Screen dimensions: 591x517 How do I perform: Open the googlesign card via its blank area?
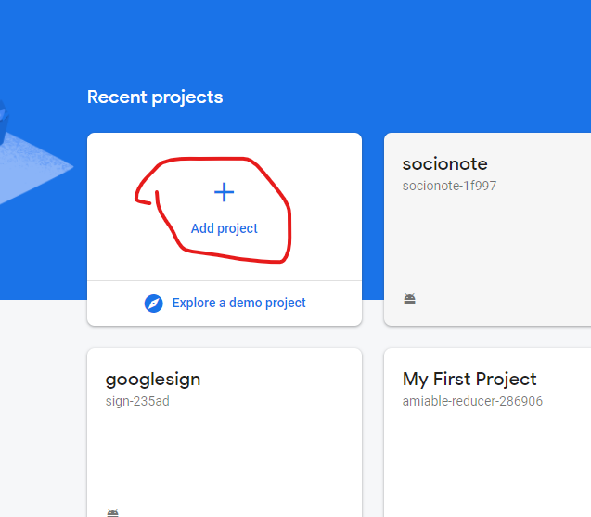pyautogui.click(x=223, y=455)
